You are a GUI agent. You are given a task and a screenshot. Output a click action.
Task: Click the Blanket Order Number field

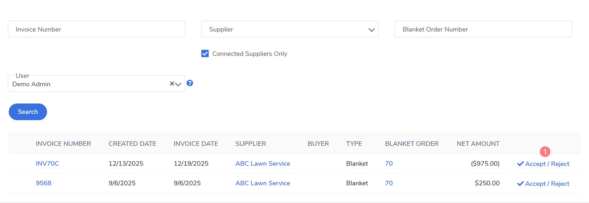(483, 29)
